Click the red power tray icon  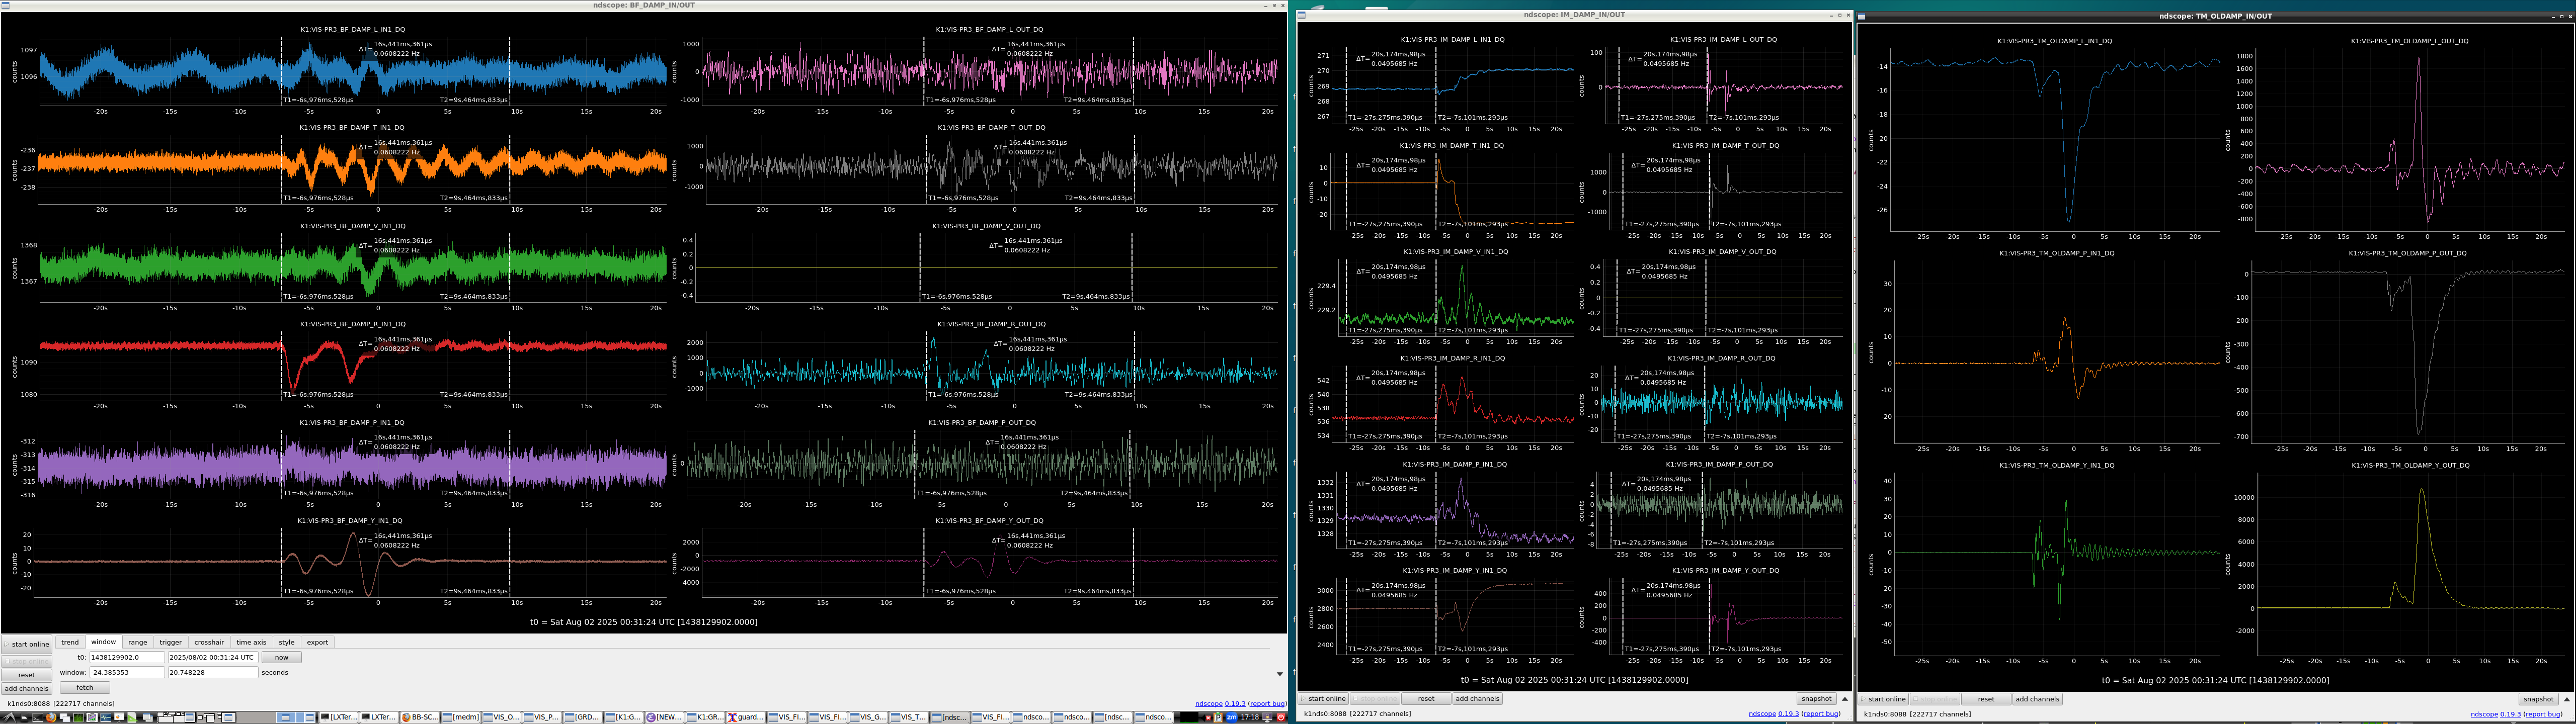(1281, 717)
